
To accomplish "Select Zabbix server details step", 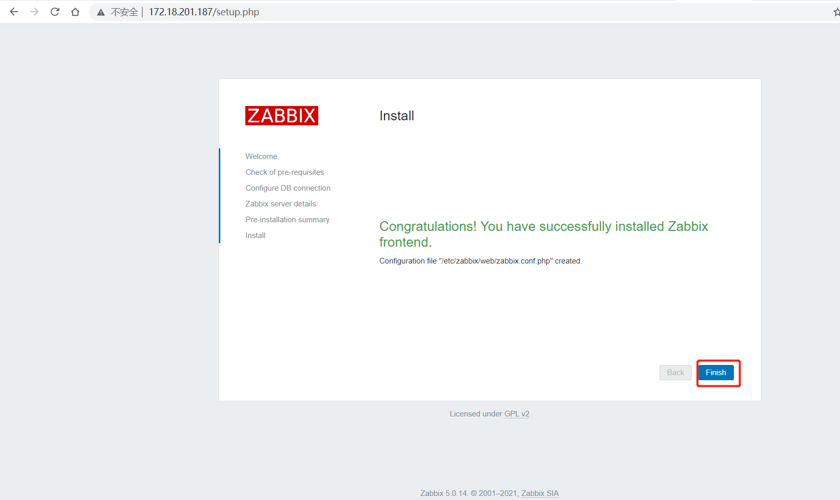I will pos(281,204).
